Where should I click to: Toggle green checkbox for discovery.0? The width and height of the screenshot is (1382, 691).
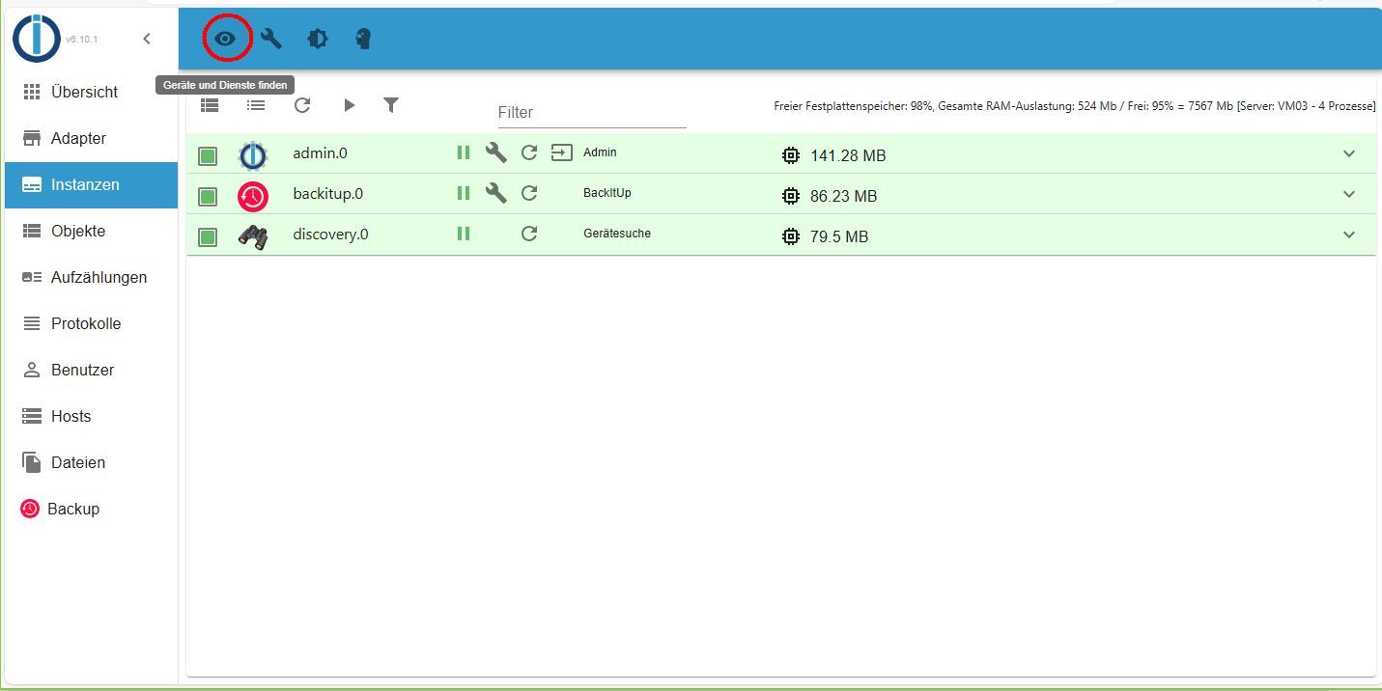[208, 236]
